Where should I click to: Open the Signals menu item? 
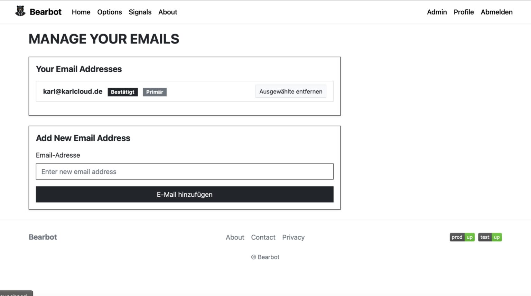(x=140, y=12)
